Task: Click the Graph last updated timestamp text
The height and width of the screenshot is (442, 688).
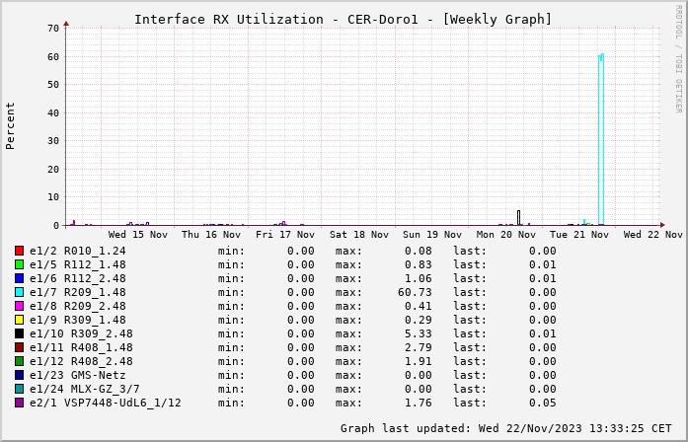Action: pos(505,428)
